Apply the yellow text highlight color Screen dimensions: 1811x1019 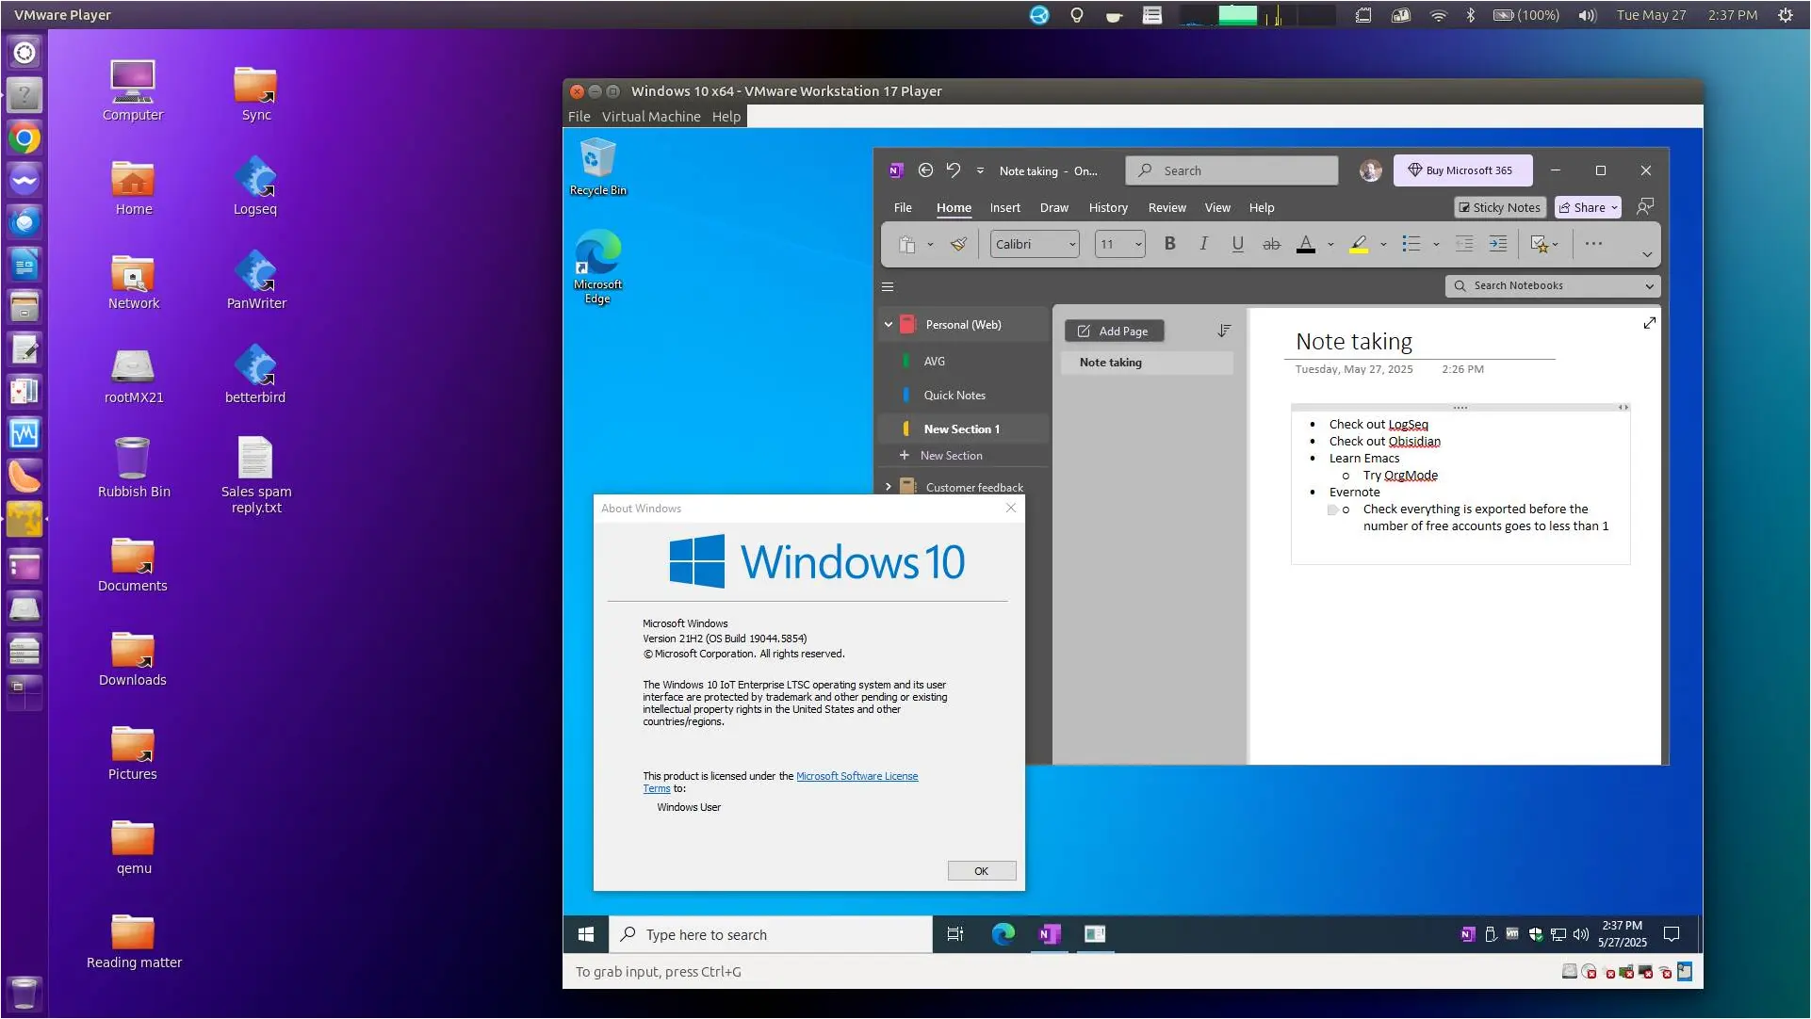pyautogui.click(x=1358, y=244)
